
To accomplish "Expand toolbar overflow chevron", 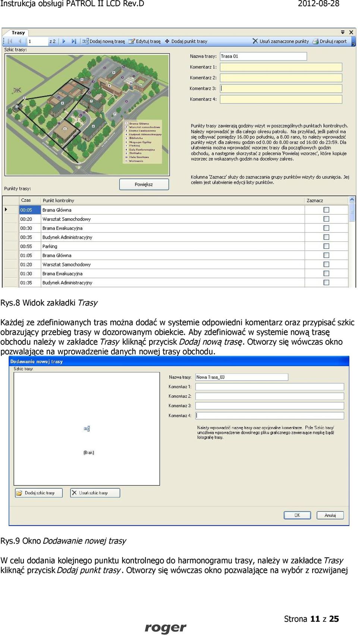I will coord(354,44).
